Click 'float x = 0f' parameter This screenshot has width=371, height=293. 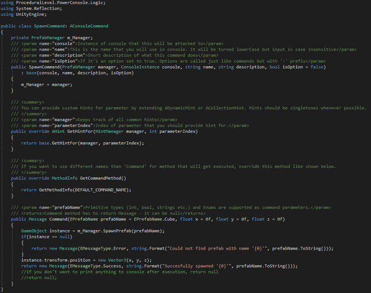[x=195, y=219]
